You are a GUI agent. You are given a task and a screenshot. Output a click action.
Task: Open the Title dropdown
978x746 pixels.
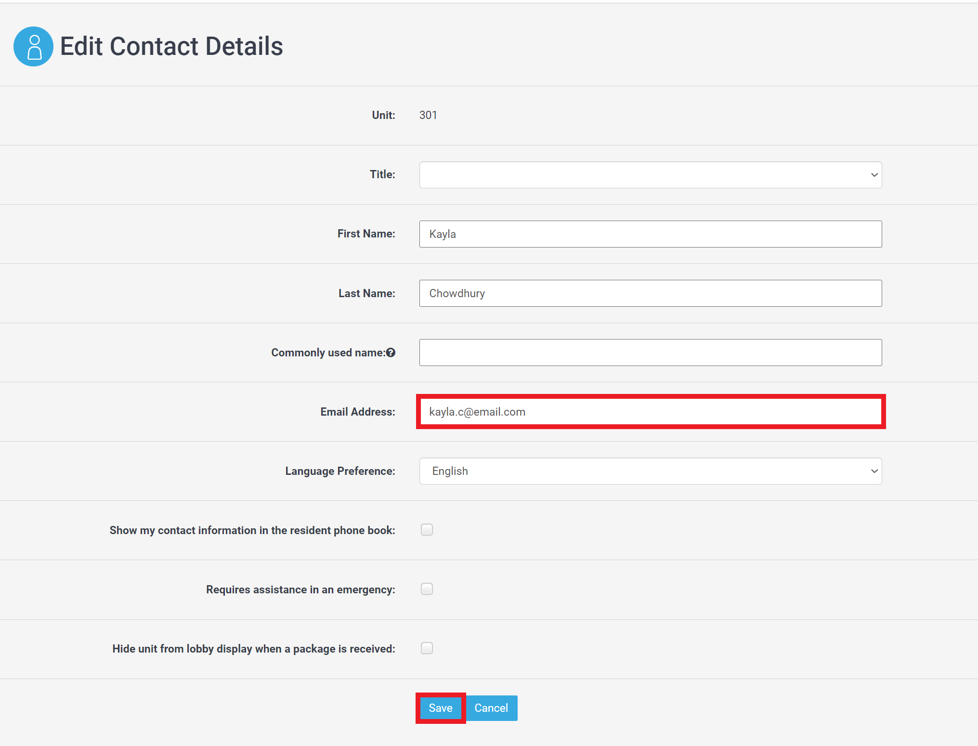coord(650,174)
